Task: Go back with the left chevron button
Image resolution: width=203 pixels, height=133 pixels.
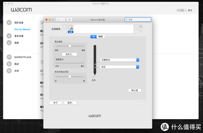Action: 58,20
